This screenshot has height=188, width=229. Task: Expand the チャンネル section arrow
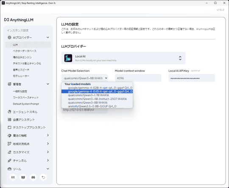[48, 160]
